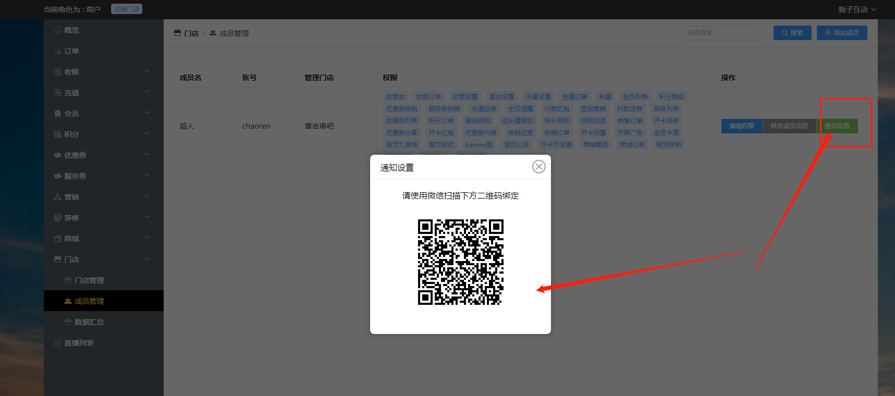Click the 等级规则 permission tag
The width and height of the screenshot is (895, 396).
pyautogui.click(x=477, y=121)
